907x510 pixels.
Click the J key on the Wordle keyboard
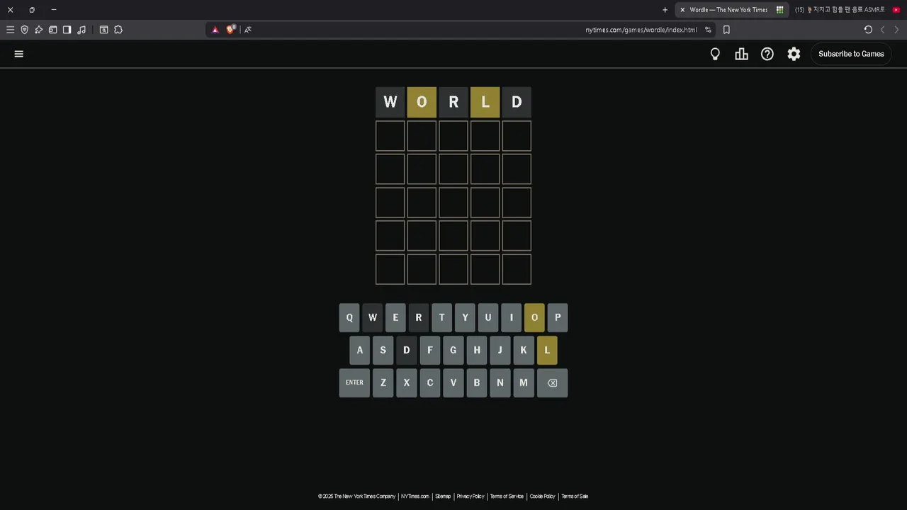[500, 350]
